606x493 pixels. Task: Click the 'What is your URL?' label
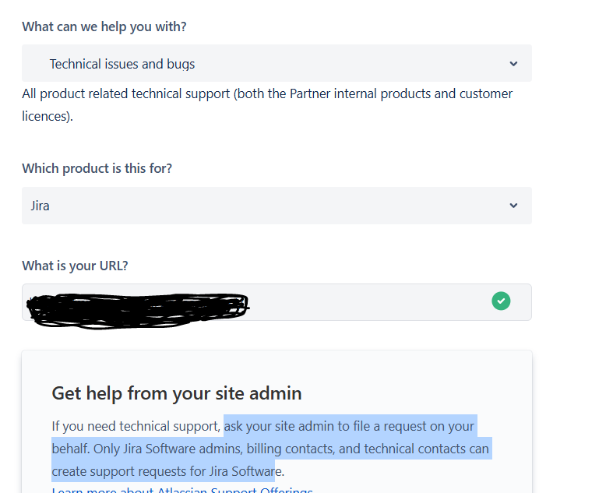point(75,266)
